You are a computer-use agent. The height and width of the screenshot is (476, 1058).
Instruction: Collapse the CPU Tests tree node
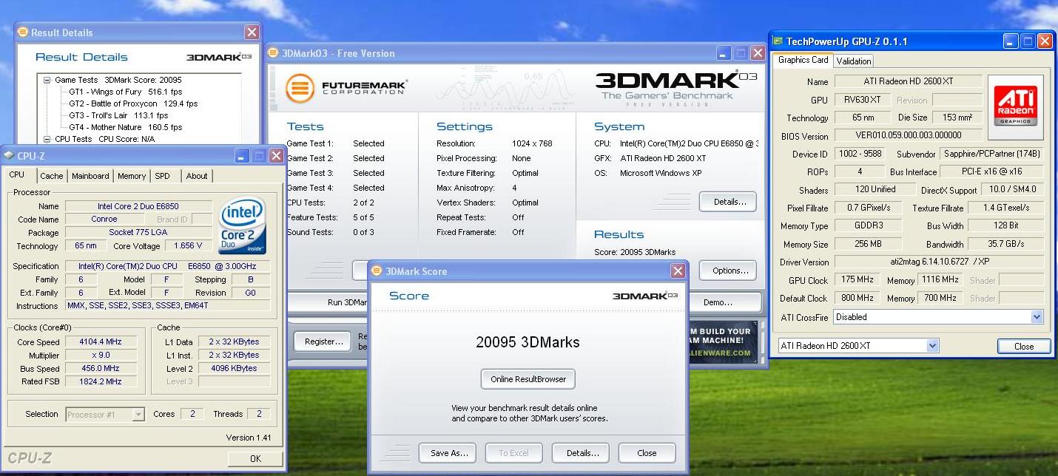coord(47,139)
